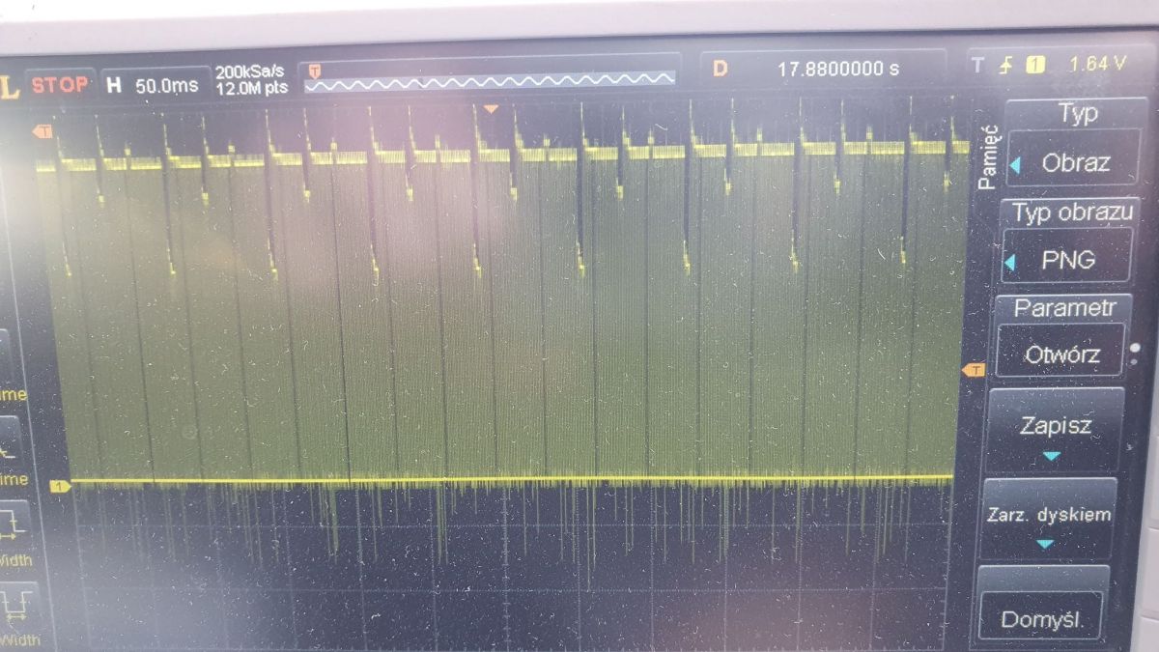
Task: Tap the Domyśl. default softkey
Action: (1041, 605)
